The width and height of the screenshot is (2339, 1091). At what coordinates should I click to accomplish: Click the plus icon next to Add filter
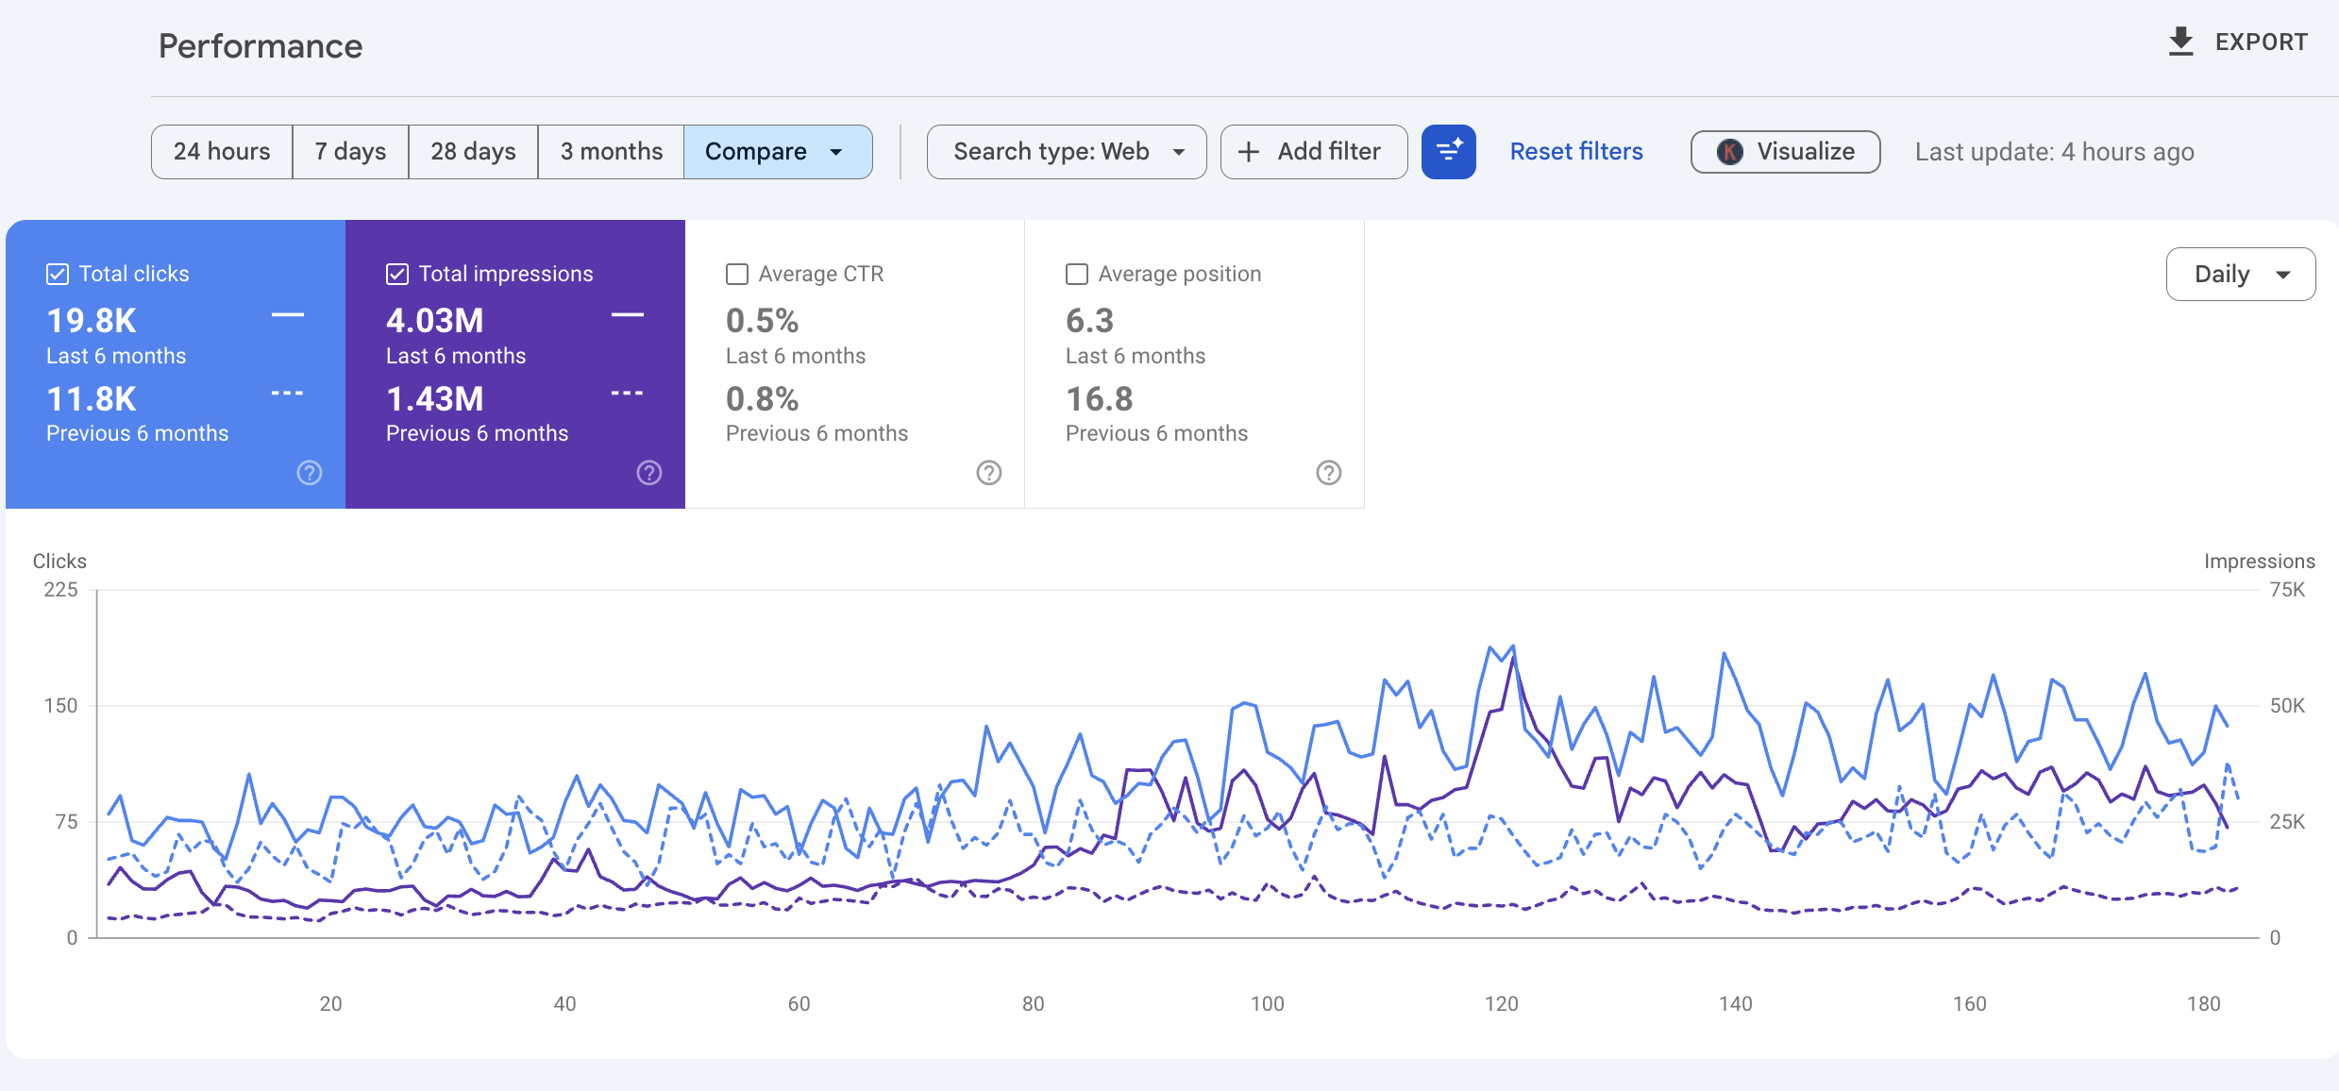1249,151
